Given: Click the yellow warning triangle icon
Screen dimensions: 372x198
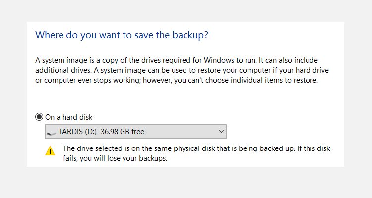Looking at the screenshot, I should click(x=50, y=151).
